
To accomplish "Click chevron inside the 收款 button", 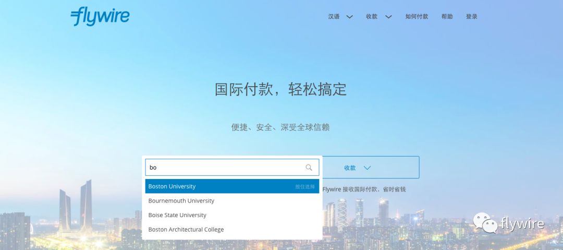I will tap(367, 168).
